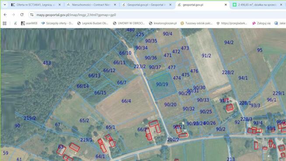The image size is (286, 161).
Task: Click parcel label 65/2 on the map
Action: [x=84, y=120]
